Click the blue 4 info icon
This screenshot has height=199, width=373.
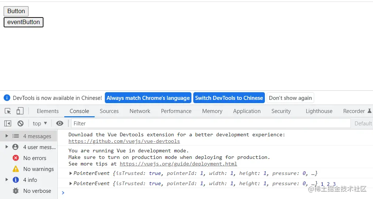(16, 180)
